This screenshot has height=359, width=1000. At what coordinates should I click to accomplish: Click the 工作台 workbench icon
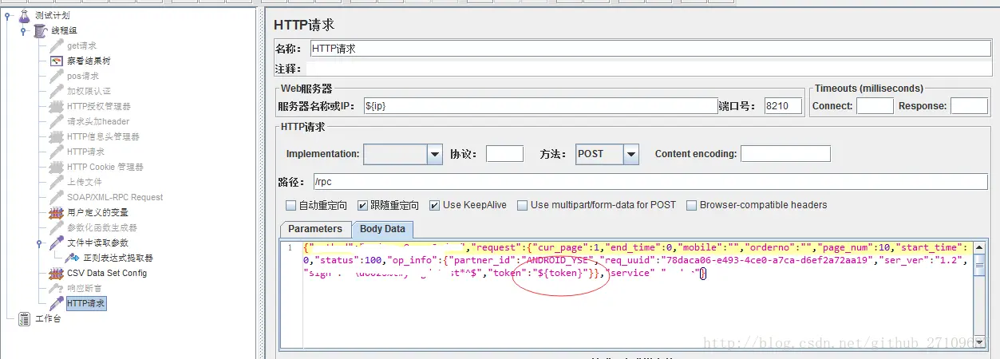pyautogui.click(x=25, y=319)
